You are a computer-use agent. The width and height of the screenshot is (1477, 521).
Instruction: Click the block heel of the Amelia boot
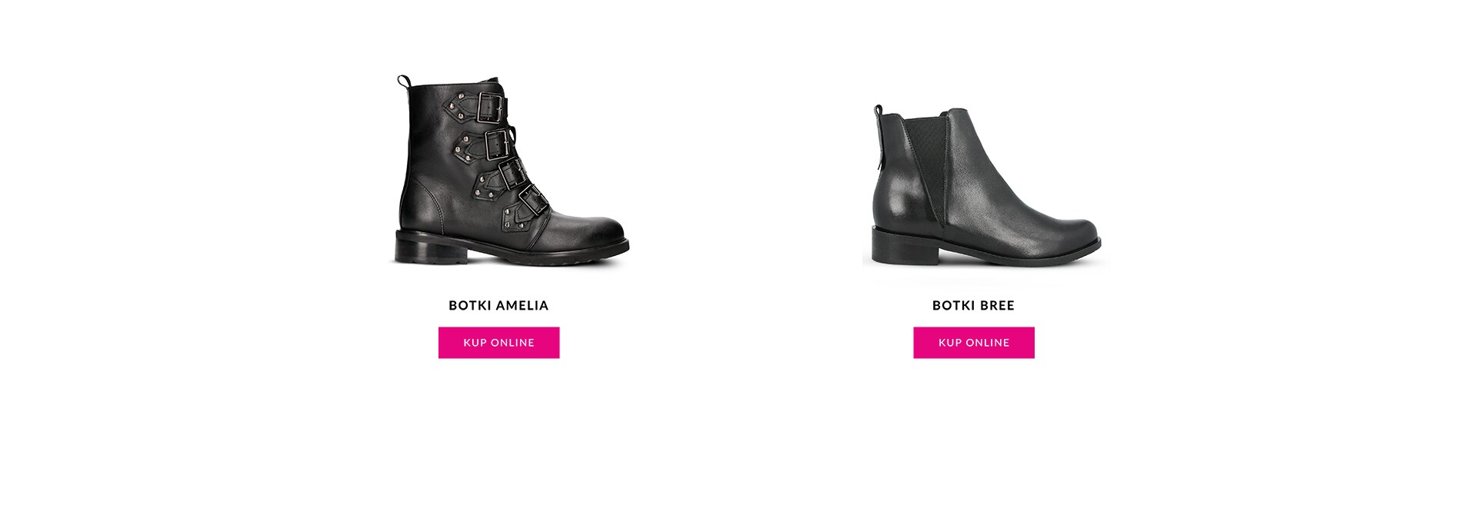tap(430, 247)
